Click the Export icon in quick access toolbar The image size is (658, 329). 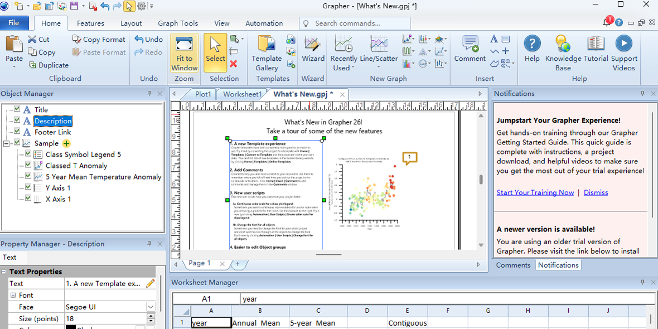pyautogui.click(x=93, y=6)
